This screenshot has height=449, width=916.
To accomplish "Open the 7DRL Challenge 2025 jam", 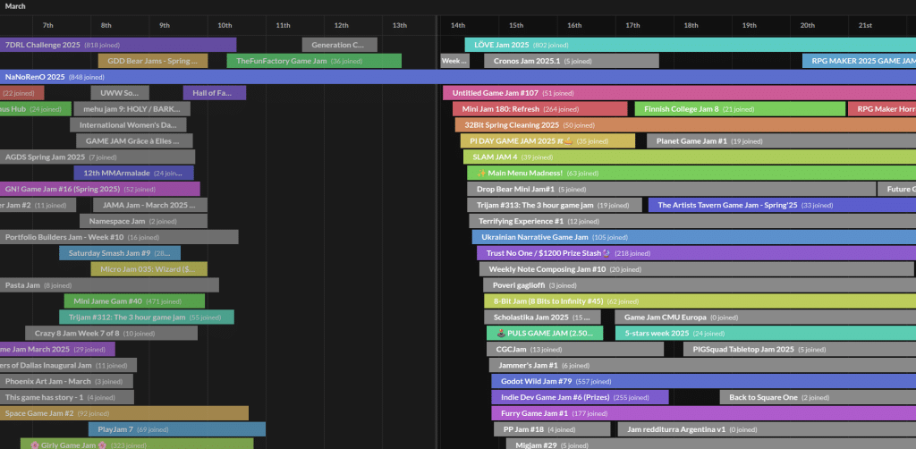I will 118,45.
